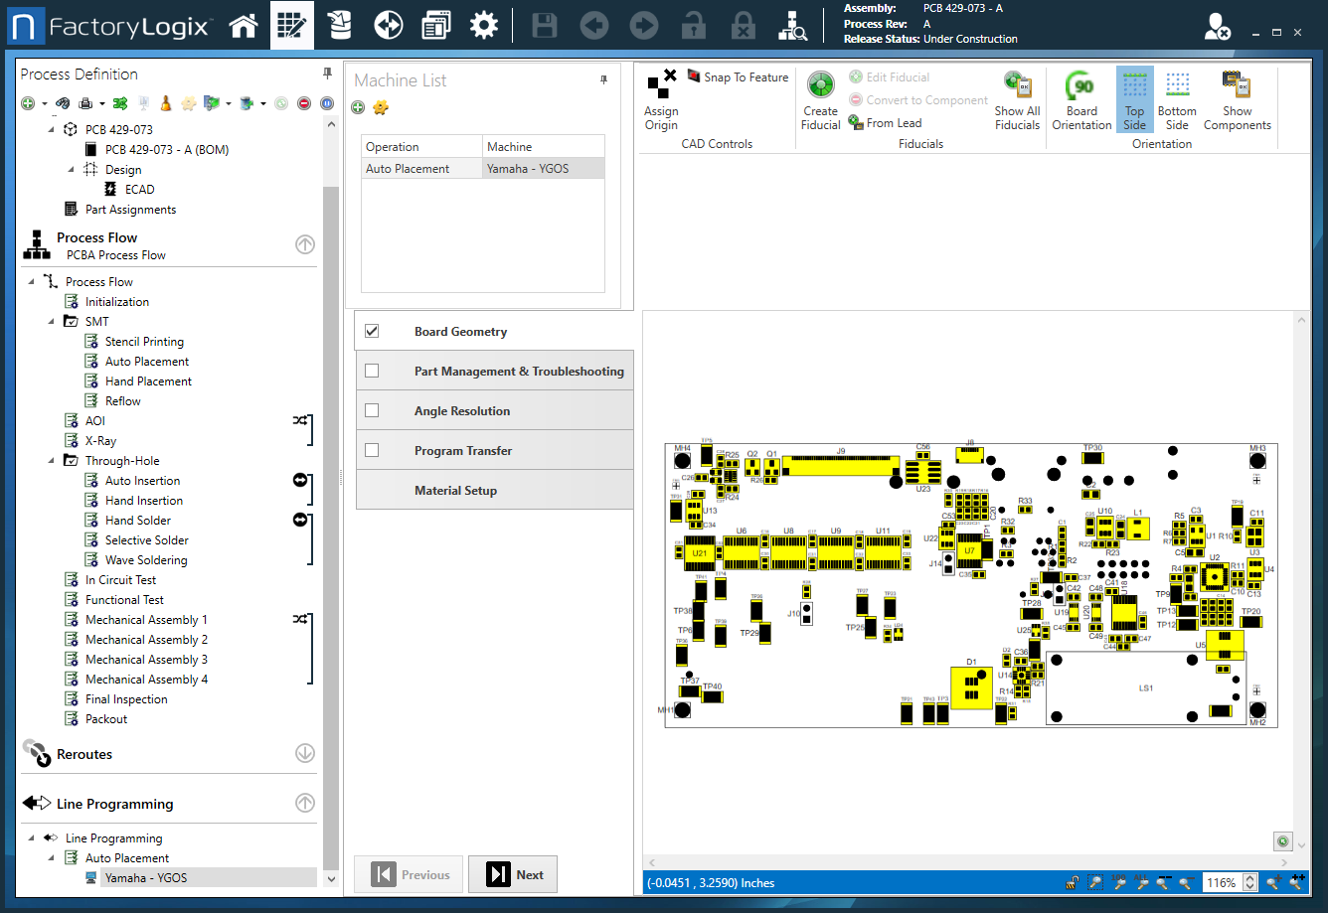The height and width of the screenshot is (913, 1328).
Task: Select Part Management & Troubleshooting step
Action: [518, 372]
